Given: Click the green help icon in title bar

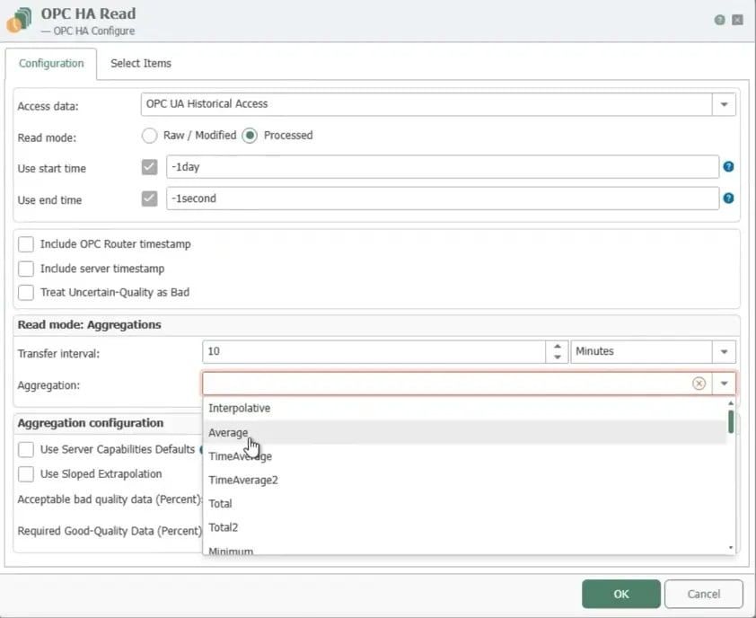Looking at the screenshot, I should [x=719, y=20].
